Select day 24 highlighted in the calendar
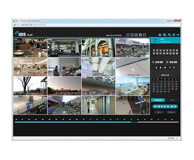The image size is (194, 160). point(169,89)
